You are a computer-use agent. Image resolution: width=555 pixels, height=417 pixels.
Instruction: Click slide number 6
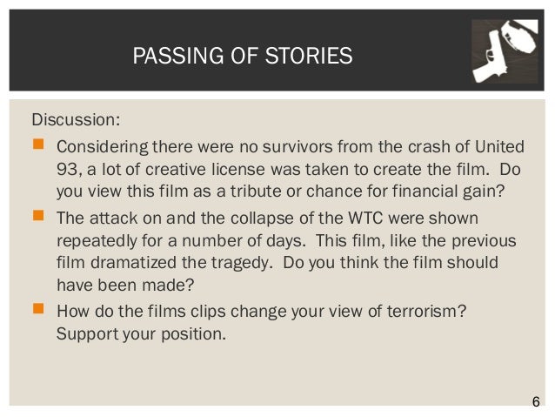(536, 402)
